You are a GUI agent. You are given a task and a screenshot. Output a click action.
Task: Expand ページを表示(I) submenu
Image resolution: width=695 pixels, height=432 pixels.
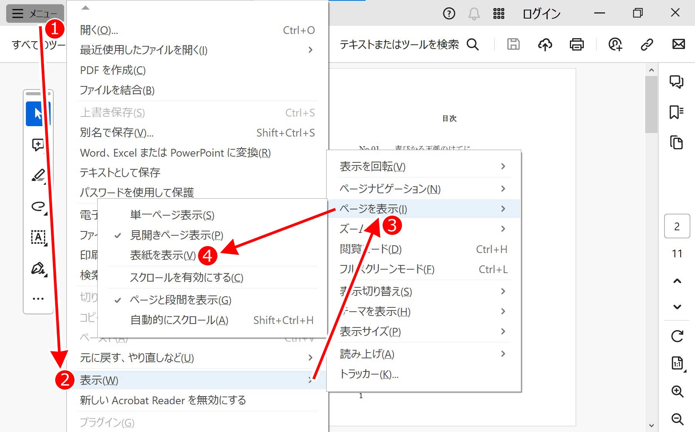coord(424,209)
